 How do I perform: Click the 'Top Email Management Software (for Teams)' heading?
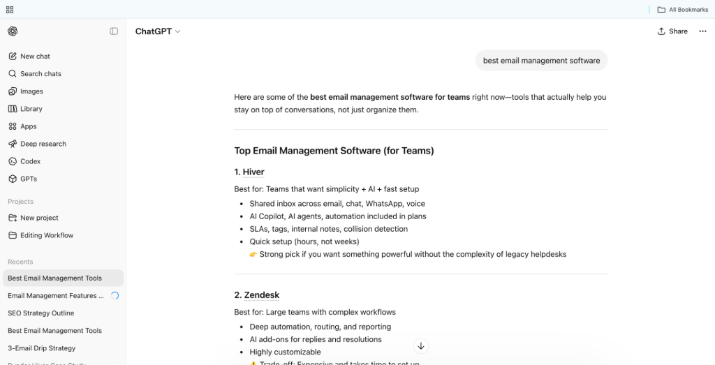(334, 151)
